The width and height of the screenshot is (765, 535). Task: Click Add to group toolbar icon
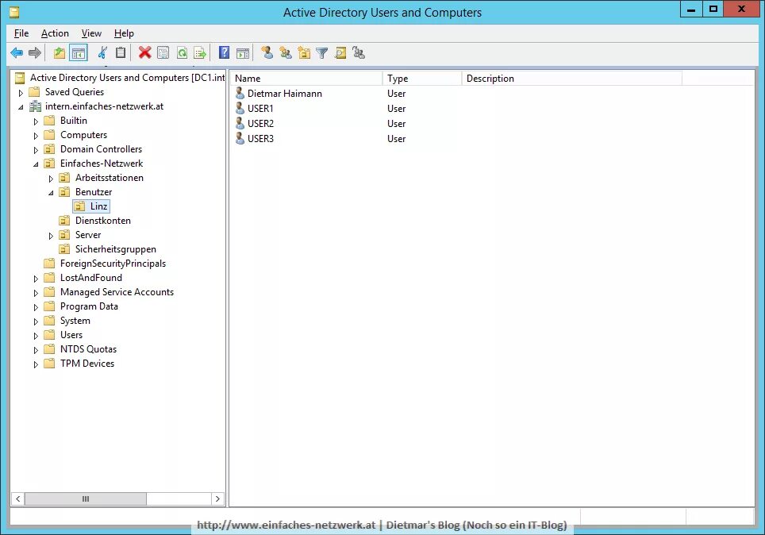tap(359, 52)
